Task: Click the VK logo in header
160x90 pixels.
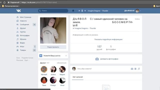Action: tap(19, 10)
